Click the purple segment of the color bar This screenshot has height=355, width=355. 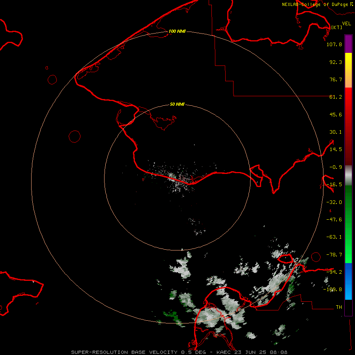click(x=348, y=44)
